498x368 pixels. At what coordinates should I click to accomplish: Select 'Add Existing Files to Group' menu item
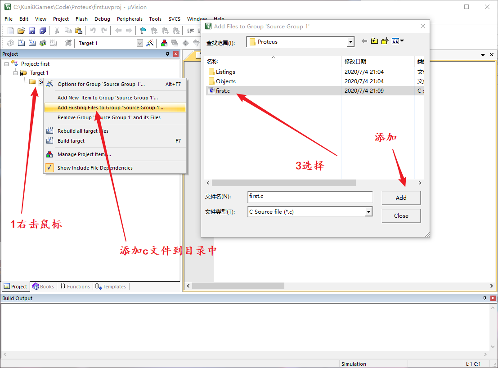coord(115,108)
